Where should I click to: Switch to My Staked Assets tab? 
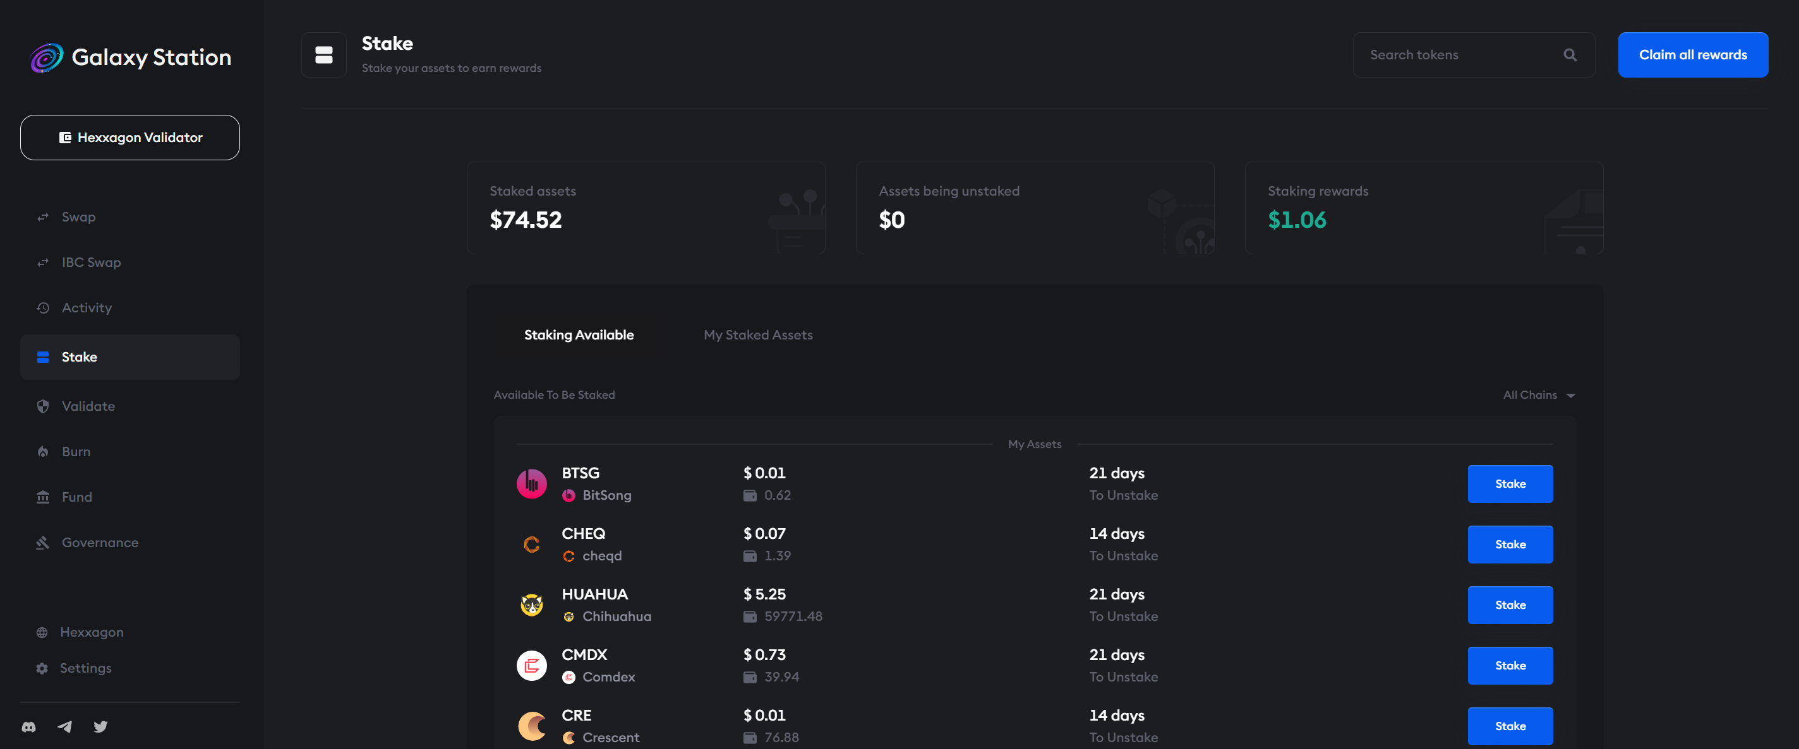(x=758, y=335)
